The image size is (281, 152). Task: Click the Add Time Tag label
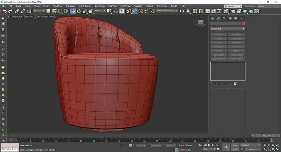tap(185, 150)
